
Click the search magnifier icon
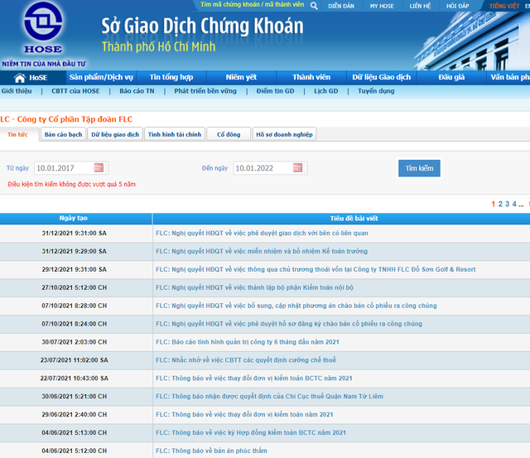pyautogui.click(x=314, y=6)
